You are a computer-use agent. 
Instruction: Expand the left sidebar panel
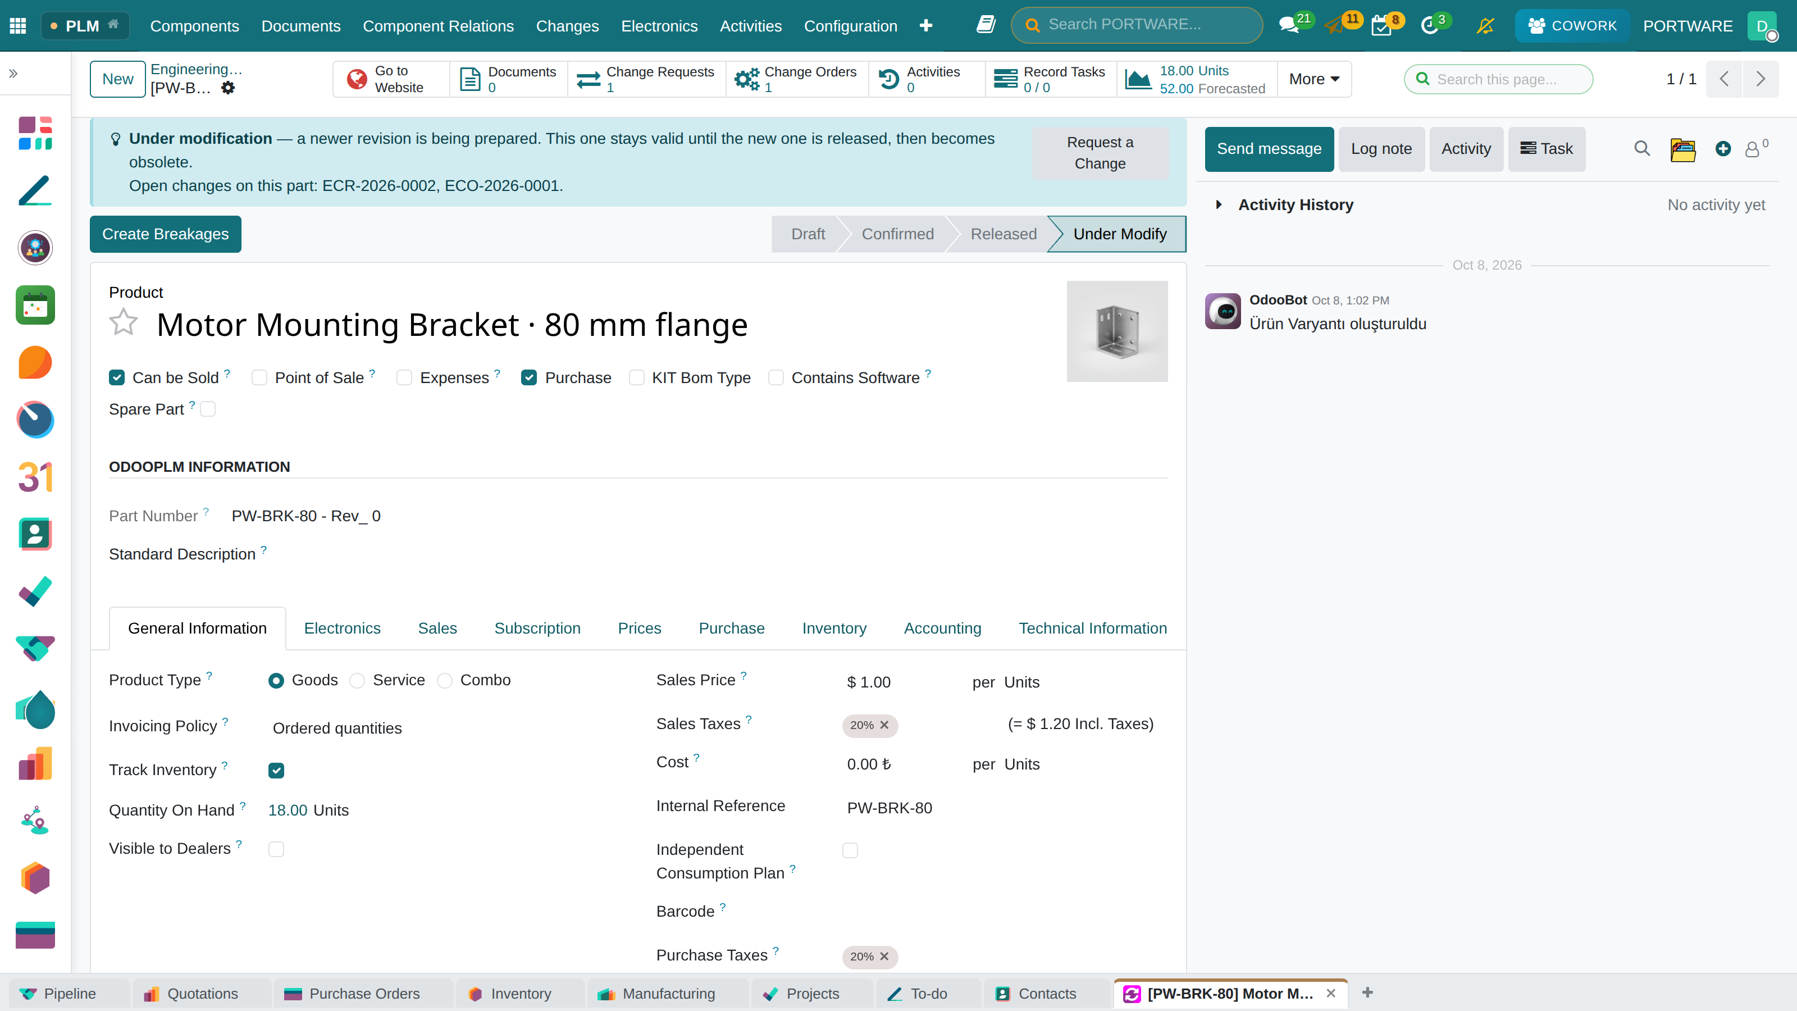[x=13, y=73]
